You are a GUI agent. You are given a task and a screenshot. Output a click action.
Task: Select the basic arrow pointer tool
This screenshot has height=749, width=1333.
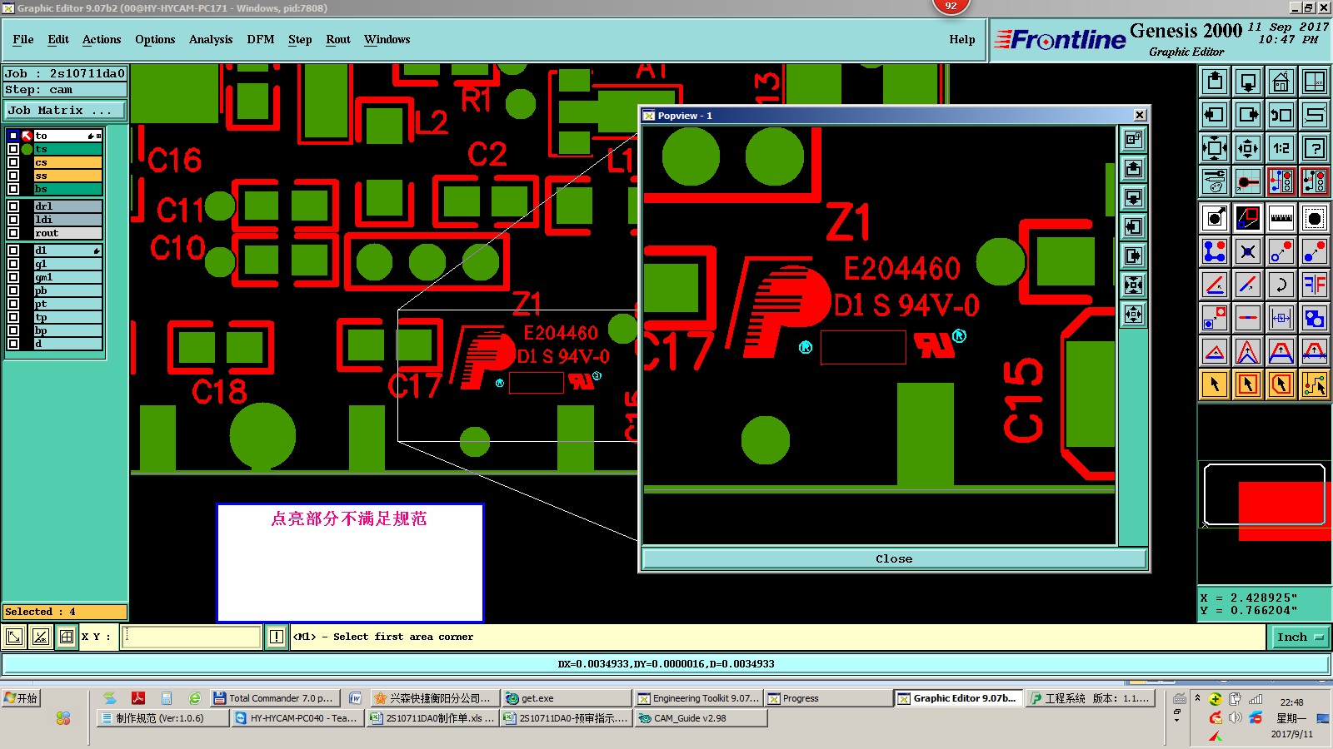coord(1215,384)
